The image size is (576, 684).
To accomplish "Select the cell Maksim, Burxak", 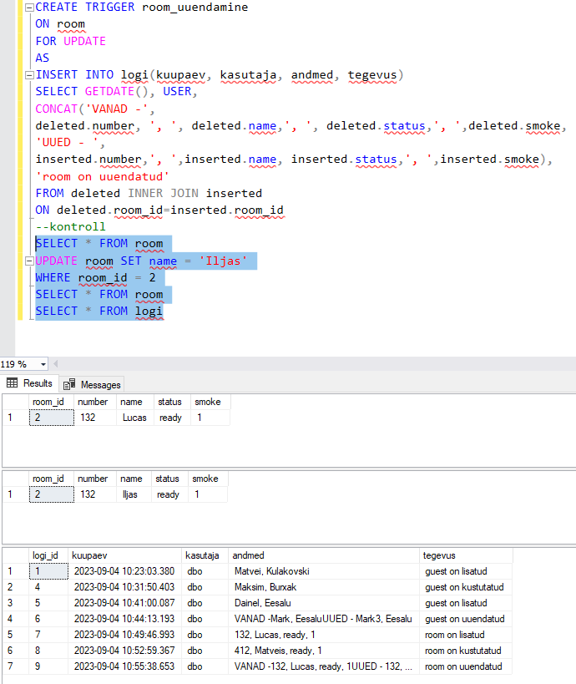I will click(x=324, y=587).
